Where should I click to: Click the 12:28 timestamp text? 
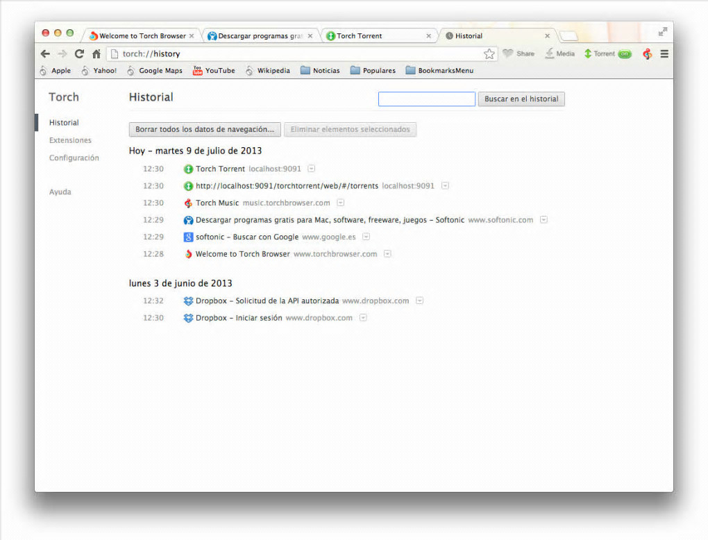pyautogui.click(x=153, y=254)
